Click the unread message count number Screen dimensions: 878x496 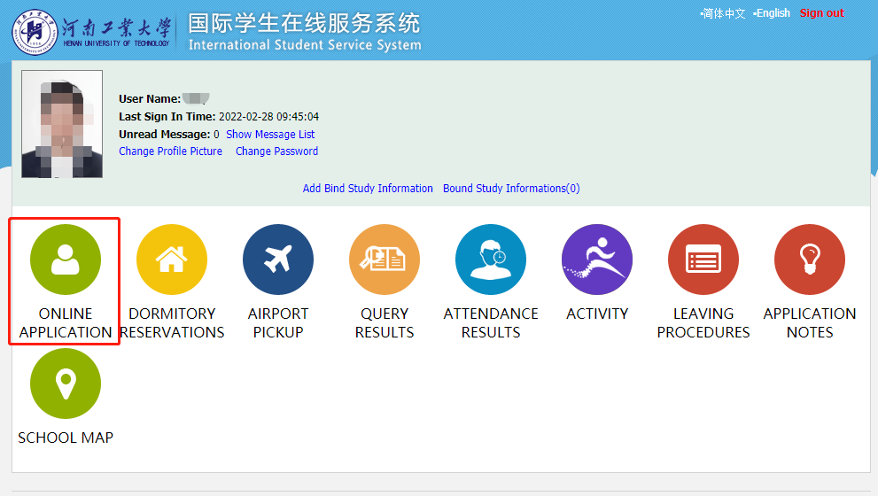click(x=216, y=135)
